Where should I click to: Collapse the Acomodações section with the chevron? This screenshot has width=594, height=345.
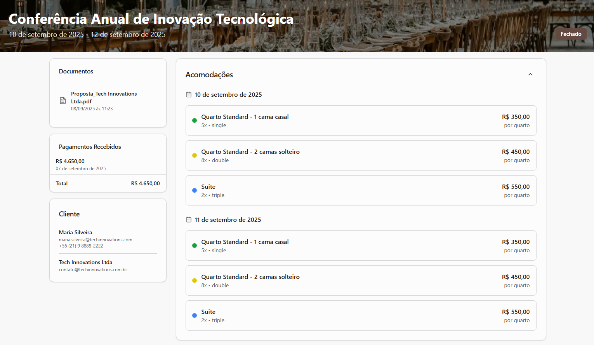(x=530, y=74)
